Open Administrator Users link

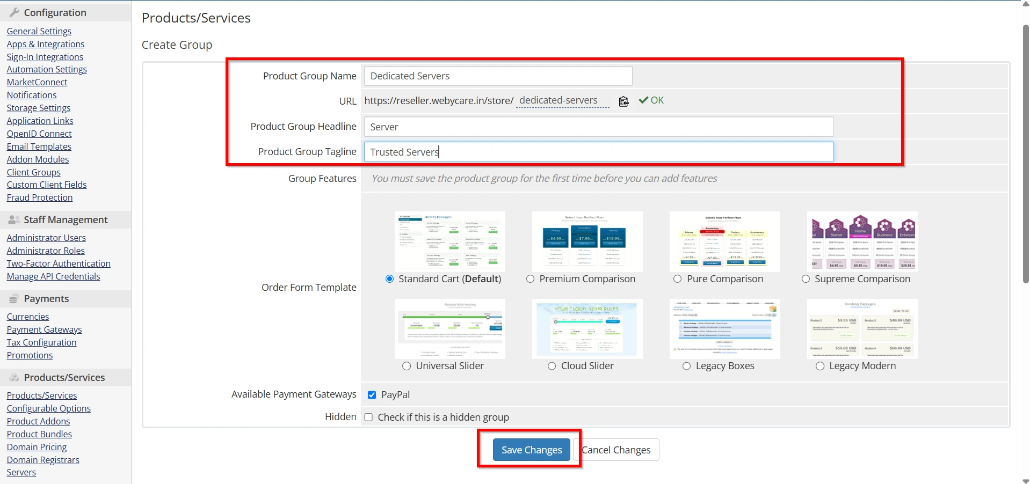tap(46, 238)
